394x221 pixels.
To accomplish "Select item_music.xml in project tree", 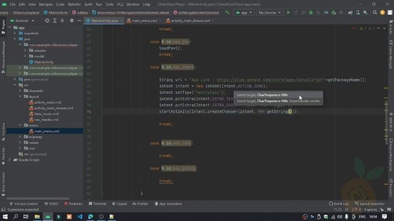I will pos(46,114).
